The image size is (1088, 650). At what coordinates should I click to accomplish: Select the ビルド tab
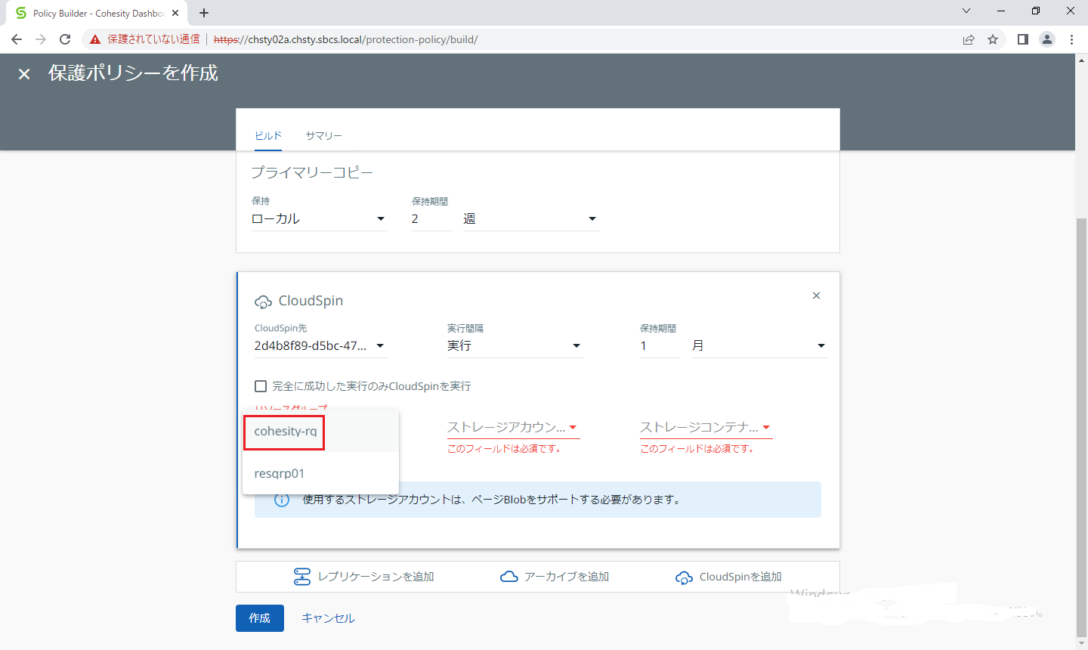click(268, 136)
